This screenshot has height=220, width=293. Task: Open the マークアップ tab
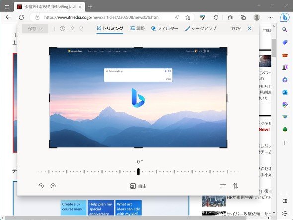201,29
